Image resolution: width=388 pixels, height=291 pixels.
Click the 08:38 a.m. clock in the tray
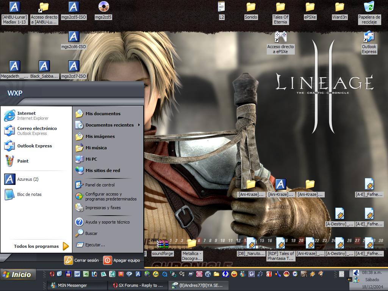point(372,272)
